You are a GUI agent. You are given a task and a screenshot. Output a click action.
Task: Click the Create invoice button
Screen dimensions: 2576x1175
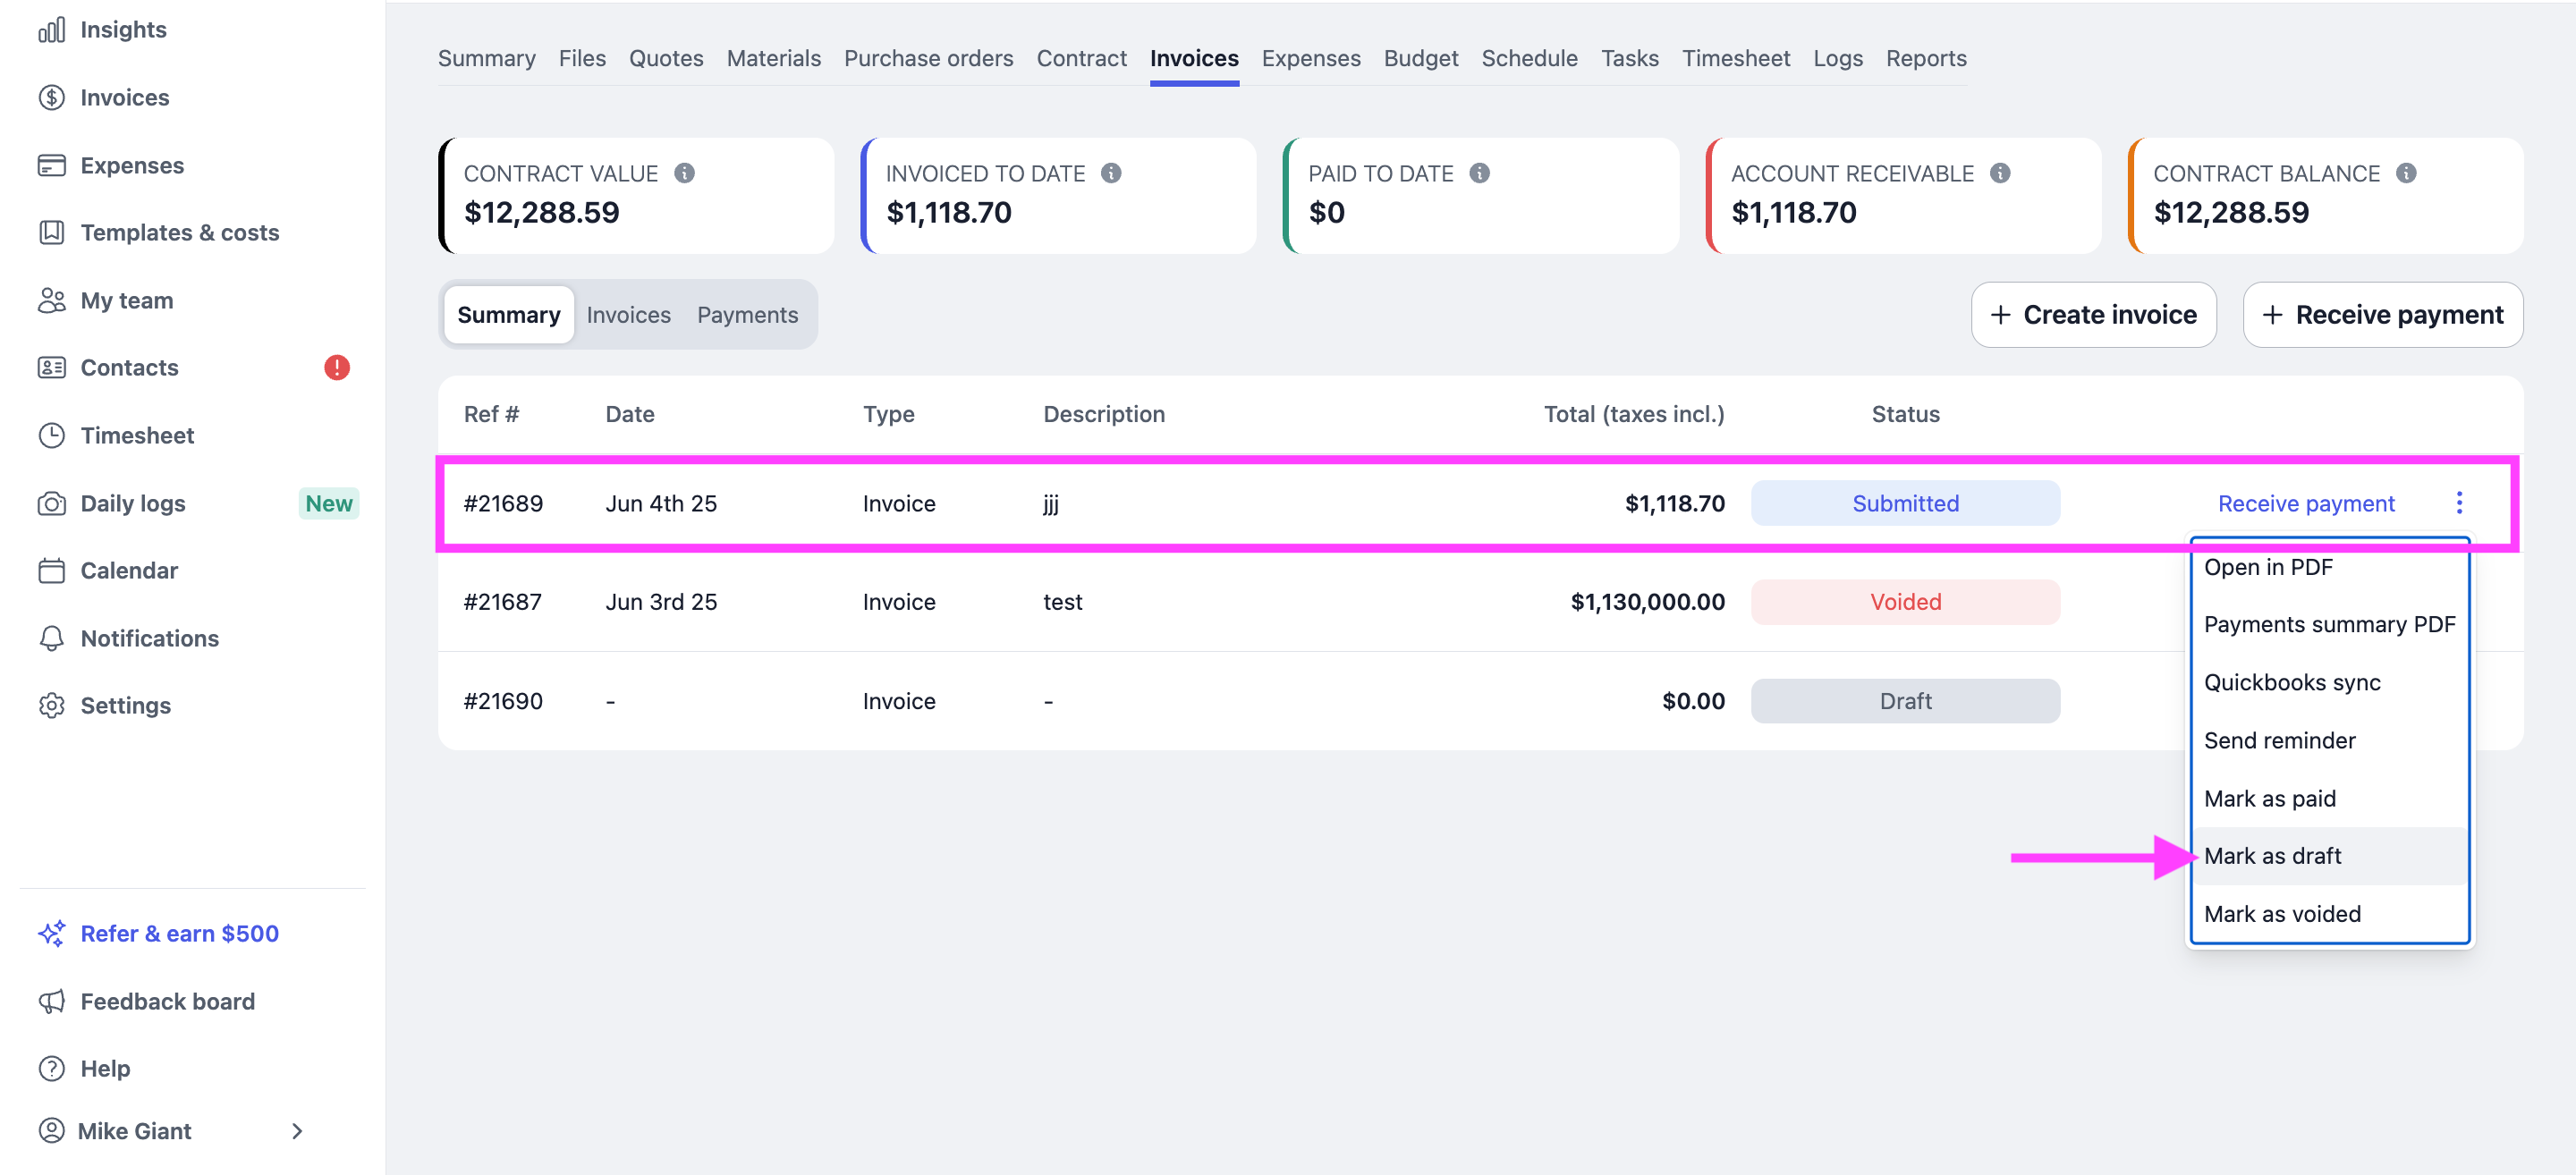tap(2093, 315)
